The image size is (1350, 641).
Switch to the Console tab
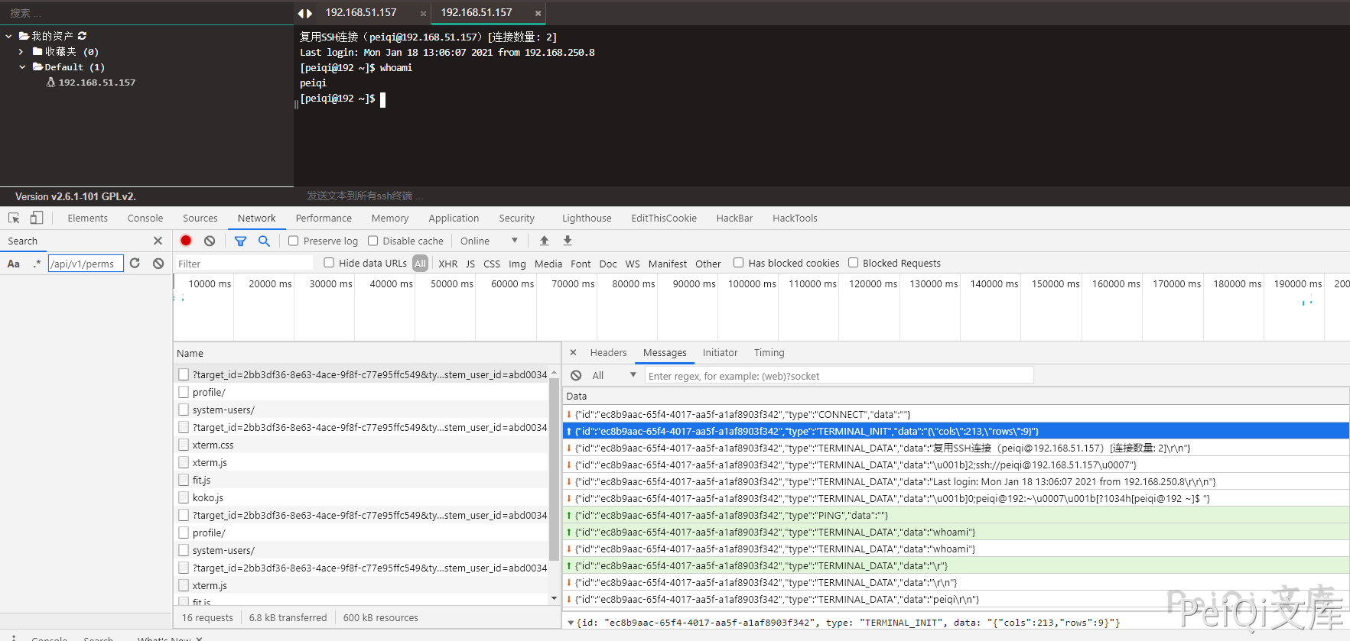[x=145, y=218]
